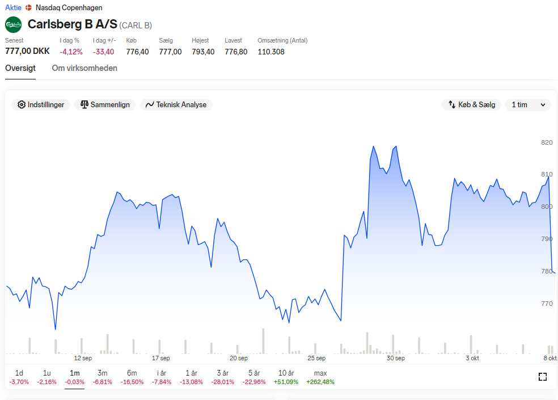The width and height of the screenshot is (558, 400).
Task: Click the up-down arrows icon in Køb & Sælg
Action: tap(452, 105)
